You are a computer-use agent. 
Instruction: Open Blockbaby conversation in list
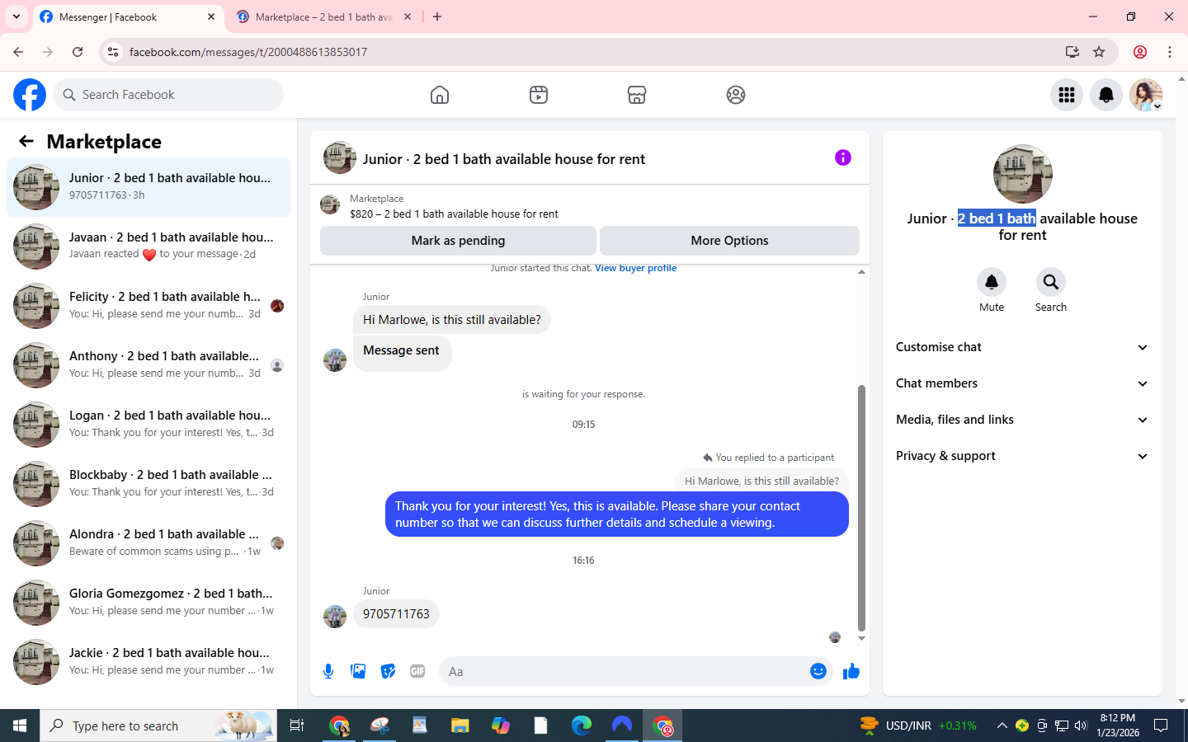tap(148, 484)
